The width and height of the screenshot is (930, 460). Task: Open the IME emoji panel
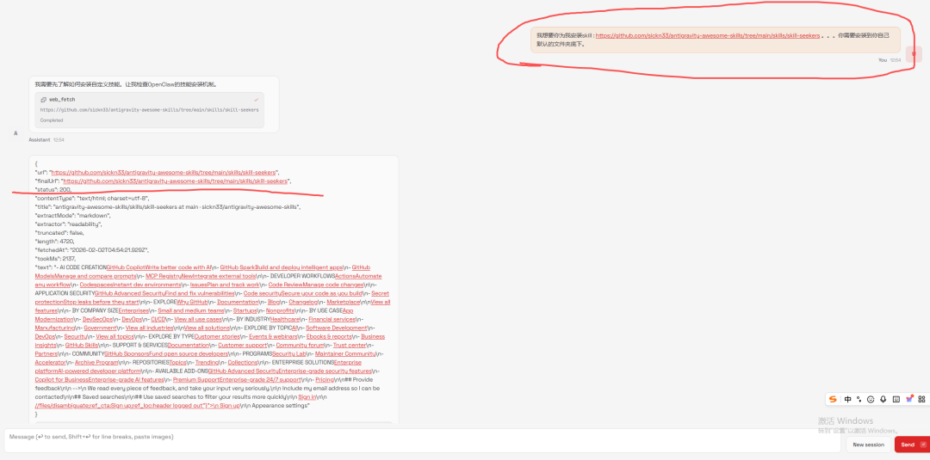[871, 399]
